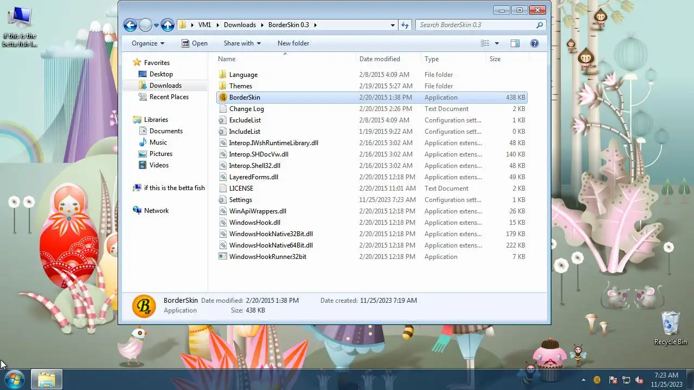Toggle the preview pane button
Screen dimensions: 694x390
[x=515, y=43]
